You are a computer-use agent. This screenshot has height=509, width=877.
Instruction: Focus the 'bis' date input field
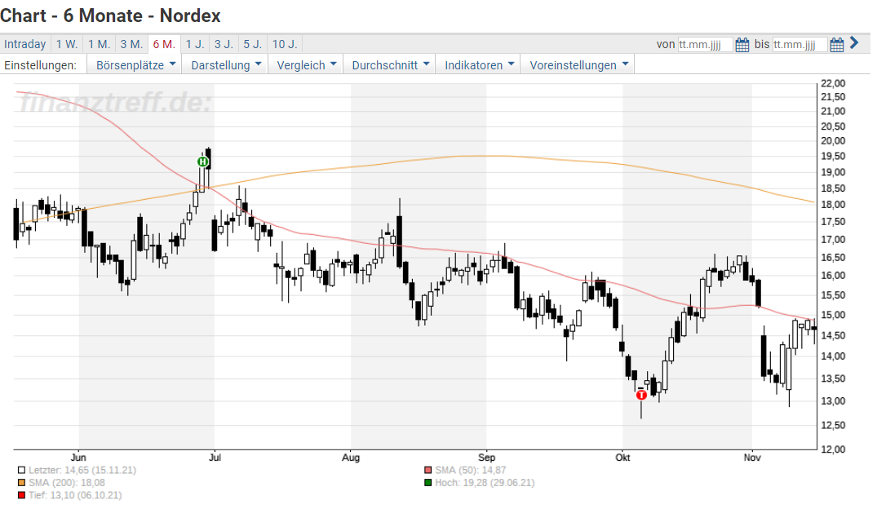[799, 45]
